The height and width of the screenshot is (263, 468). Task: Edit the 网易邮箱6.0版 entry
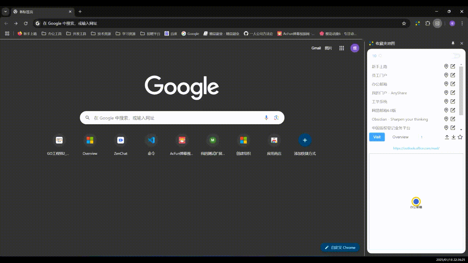[453, 110]
